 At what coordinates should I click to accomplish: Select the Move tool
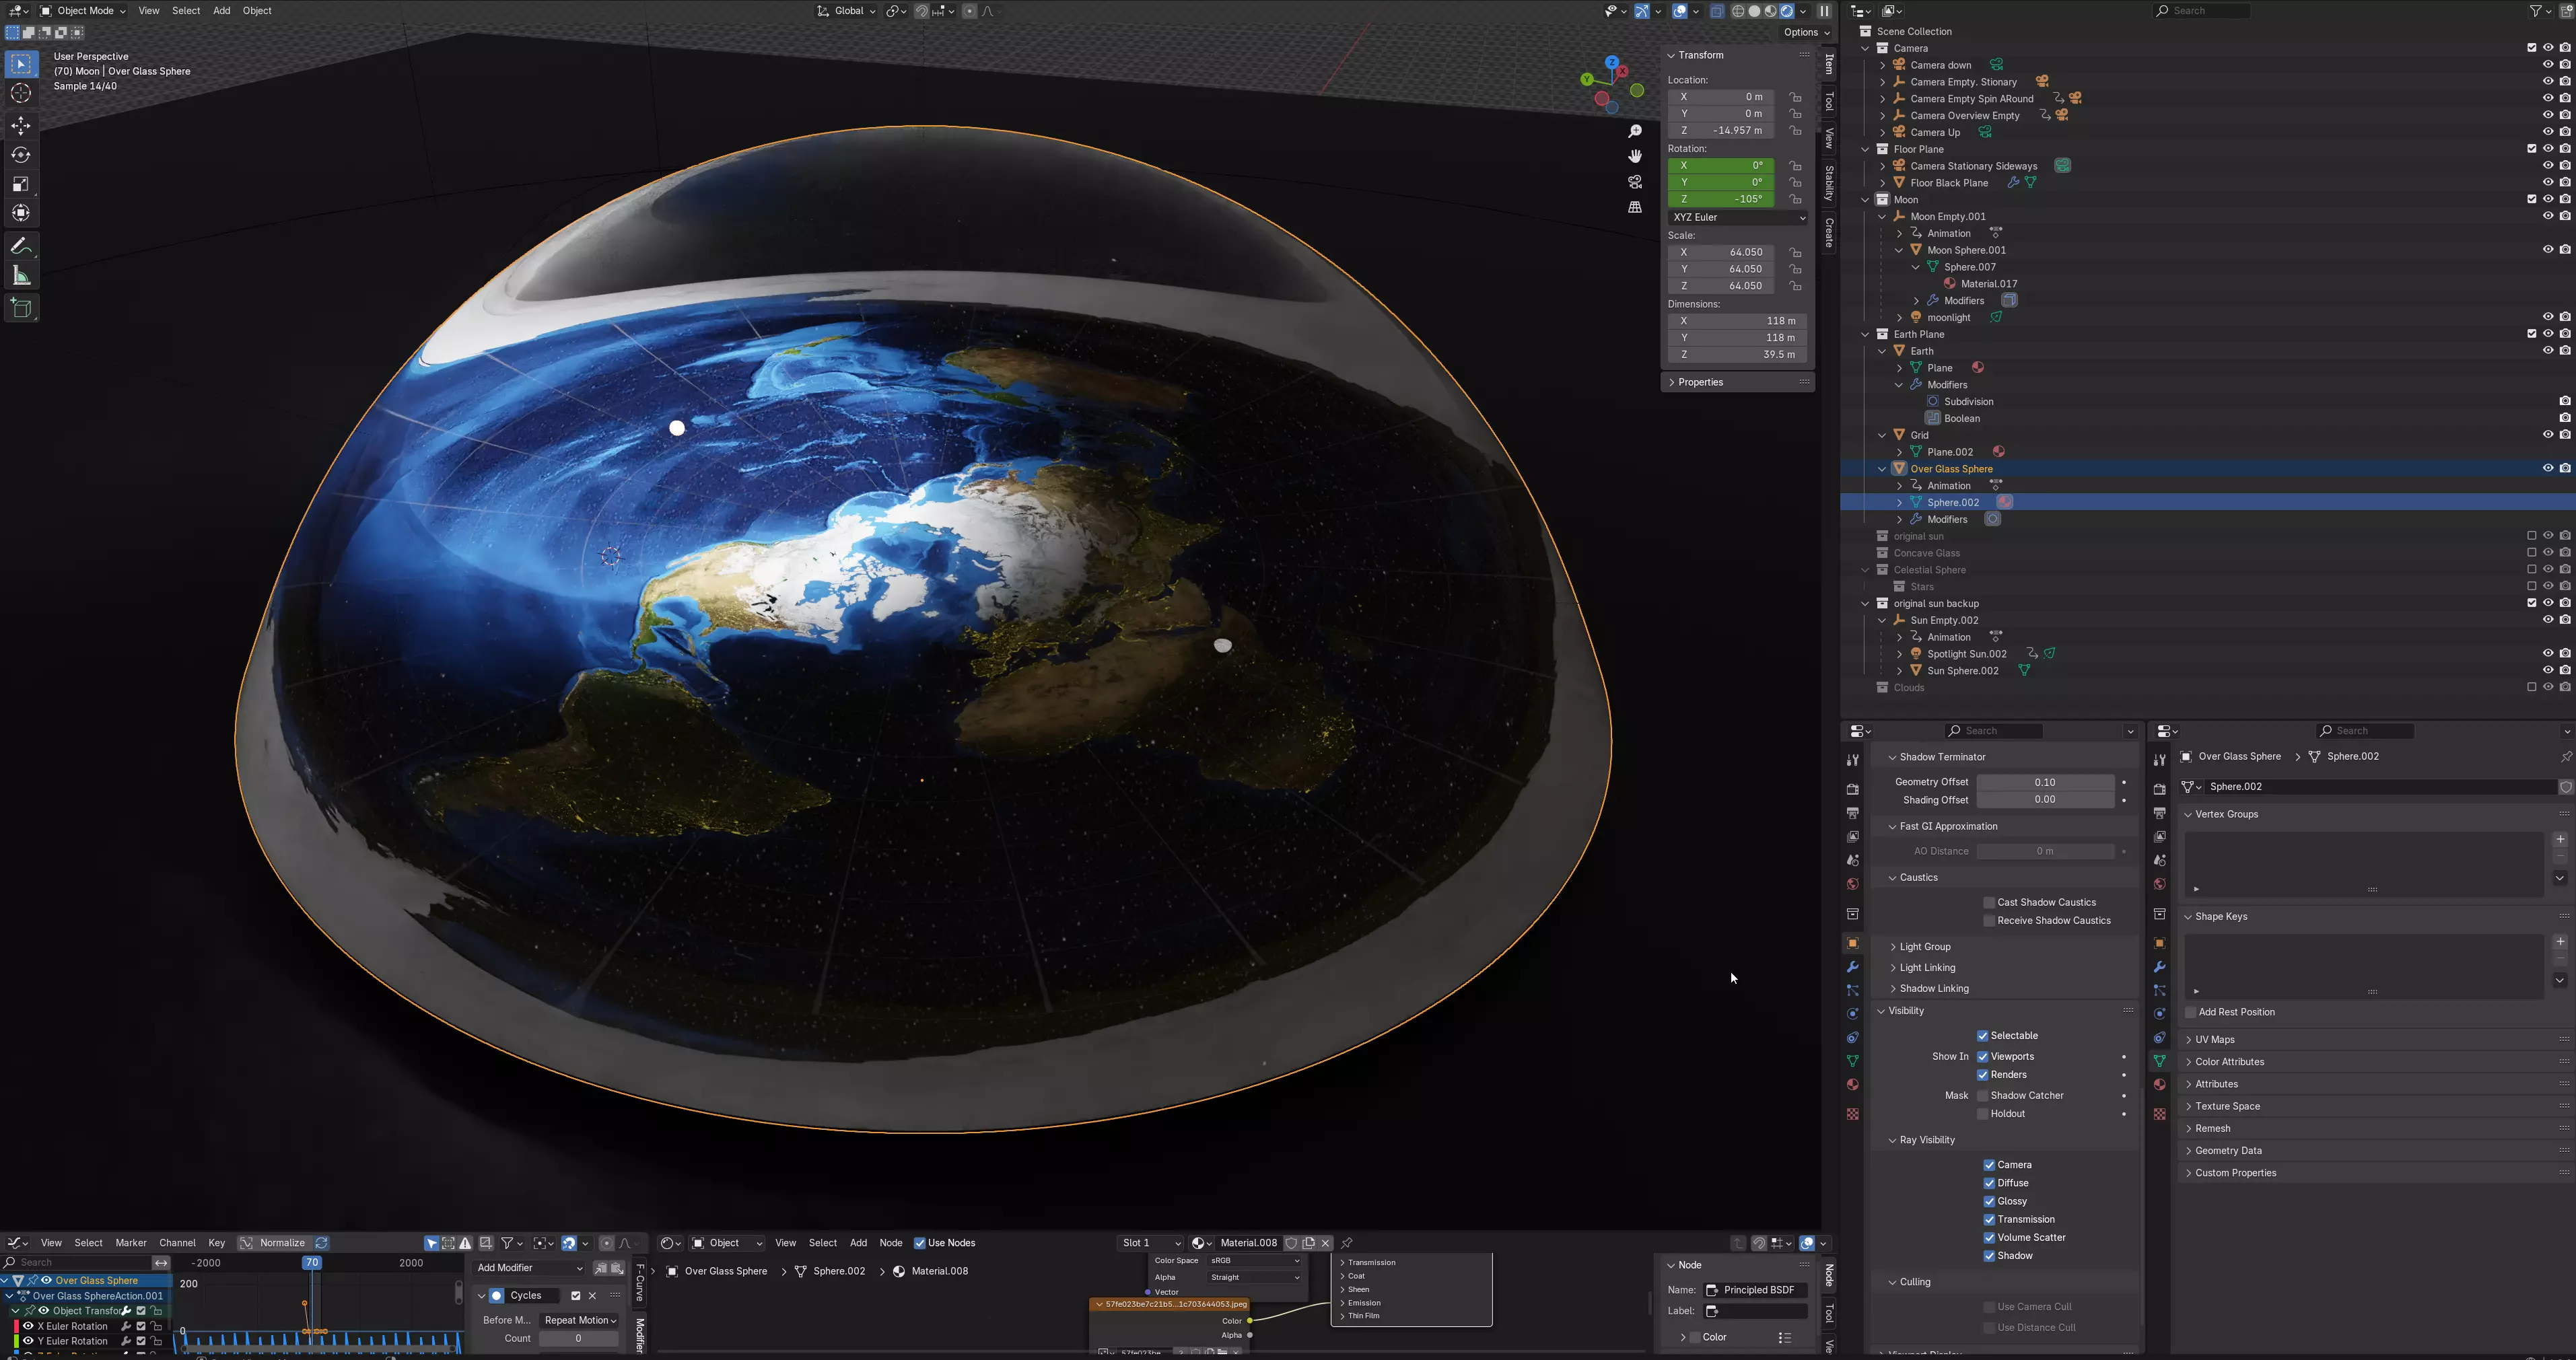(21, 125)
